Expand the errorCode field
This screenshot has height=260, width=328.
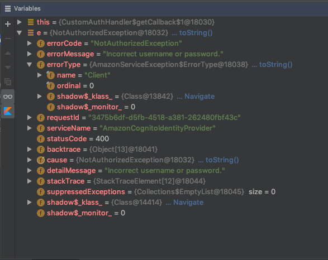pyautogui.click(x=30, y=43)
